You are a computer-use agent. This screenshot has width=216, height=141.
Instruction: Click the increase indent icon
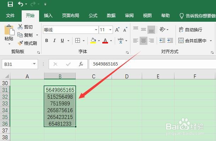[x=170, y=41]
